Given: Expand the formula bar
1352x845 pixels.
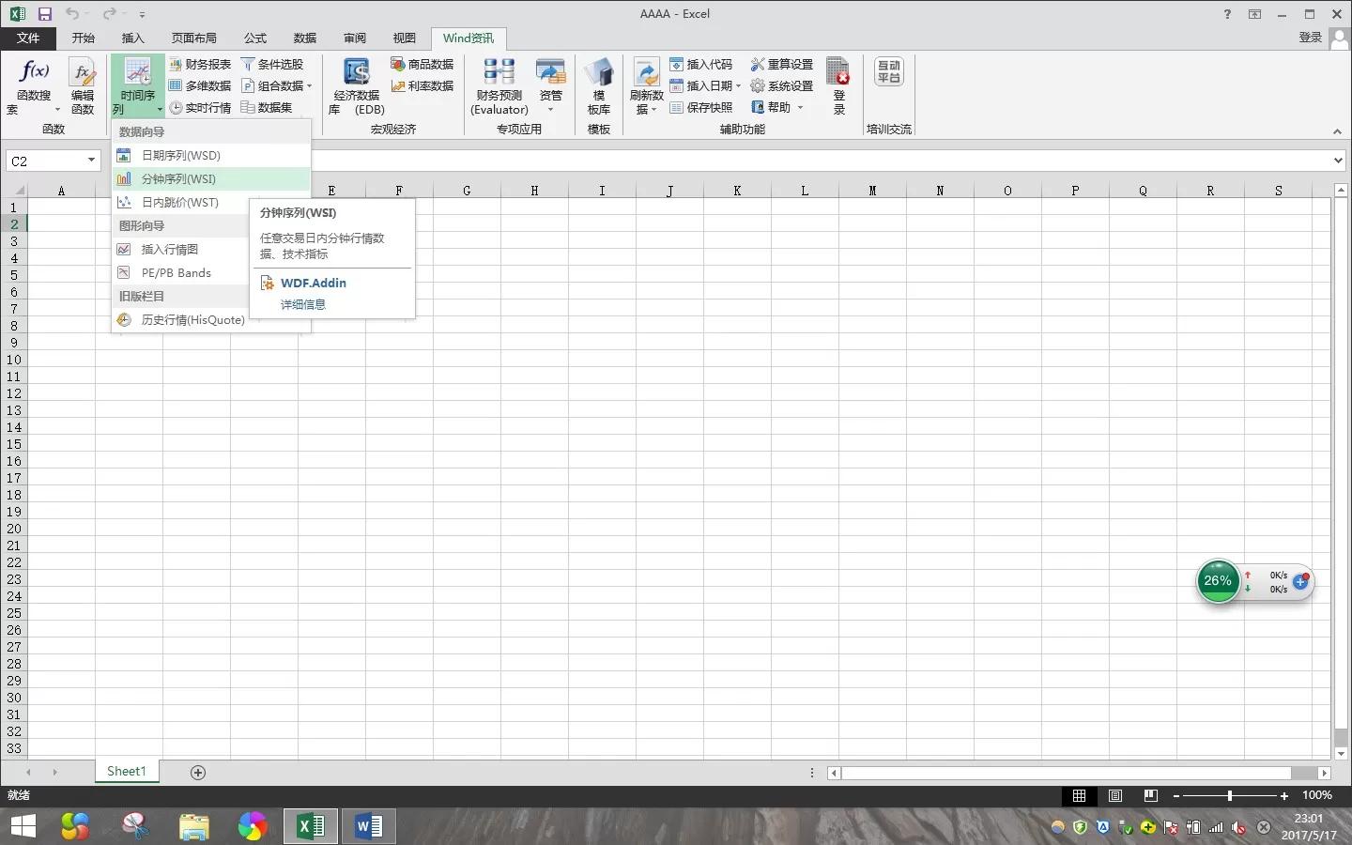Looking at the screenshot, I should pos(1338,161).
